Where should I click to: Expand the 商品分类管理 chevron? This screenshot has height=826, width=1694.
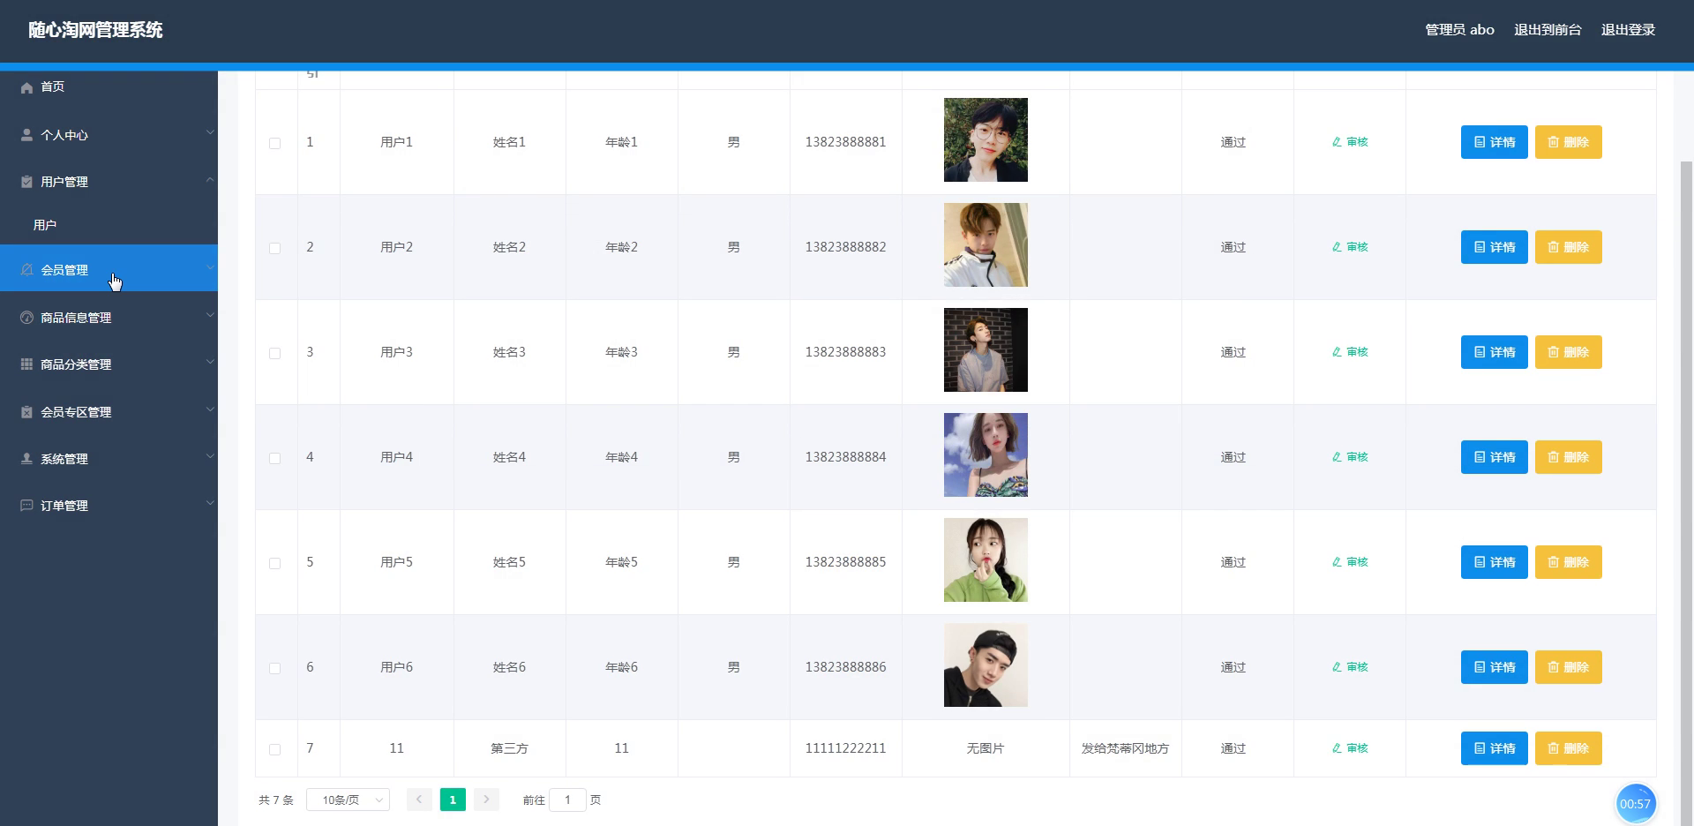click(210, 362)
